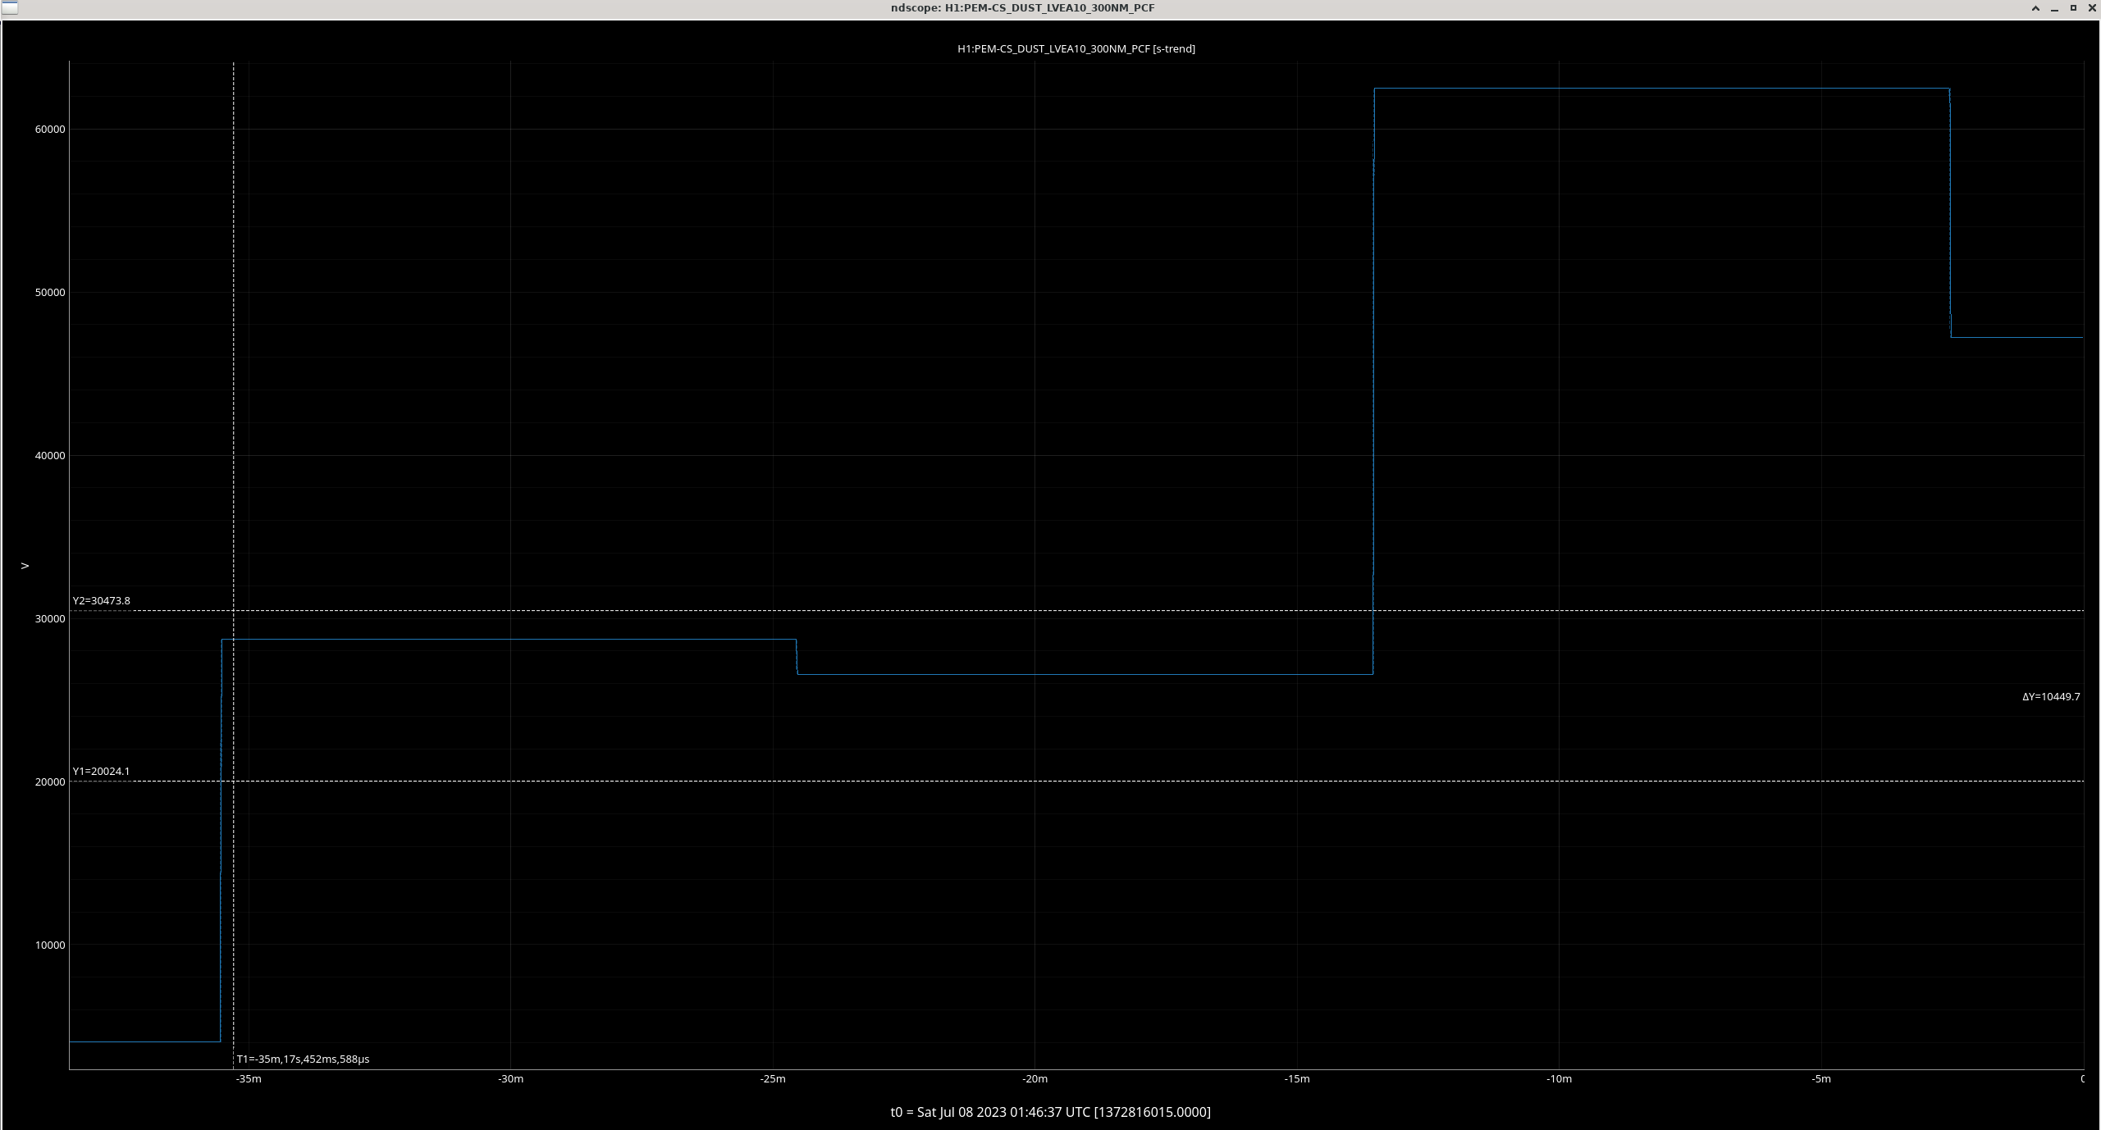Click the 60000 tick on Y axis
The image size is (2101, 1130).
point(50,130)
